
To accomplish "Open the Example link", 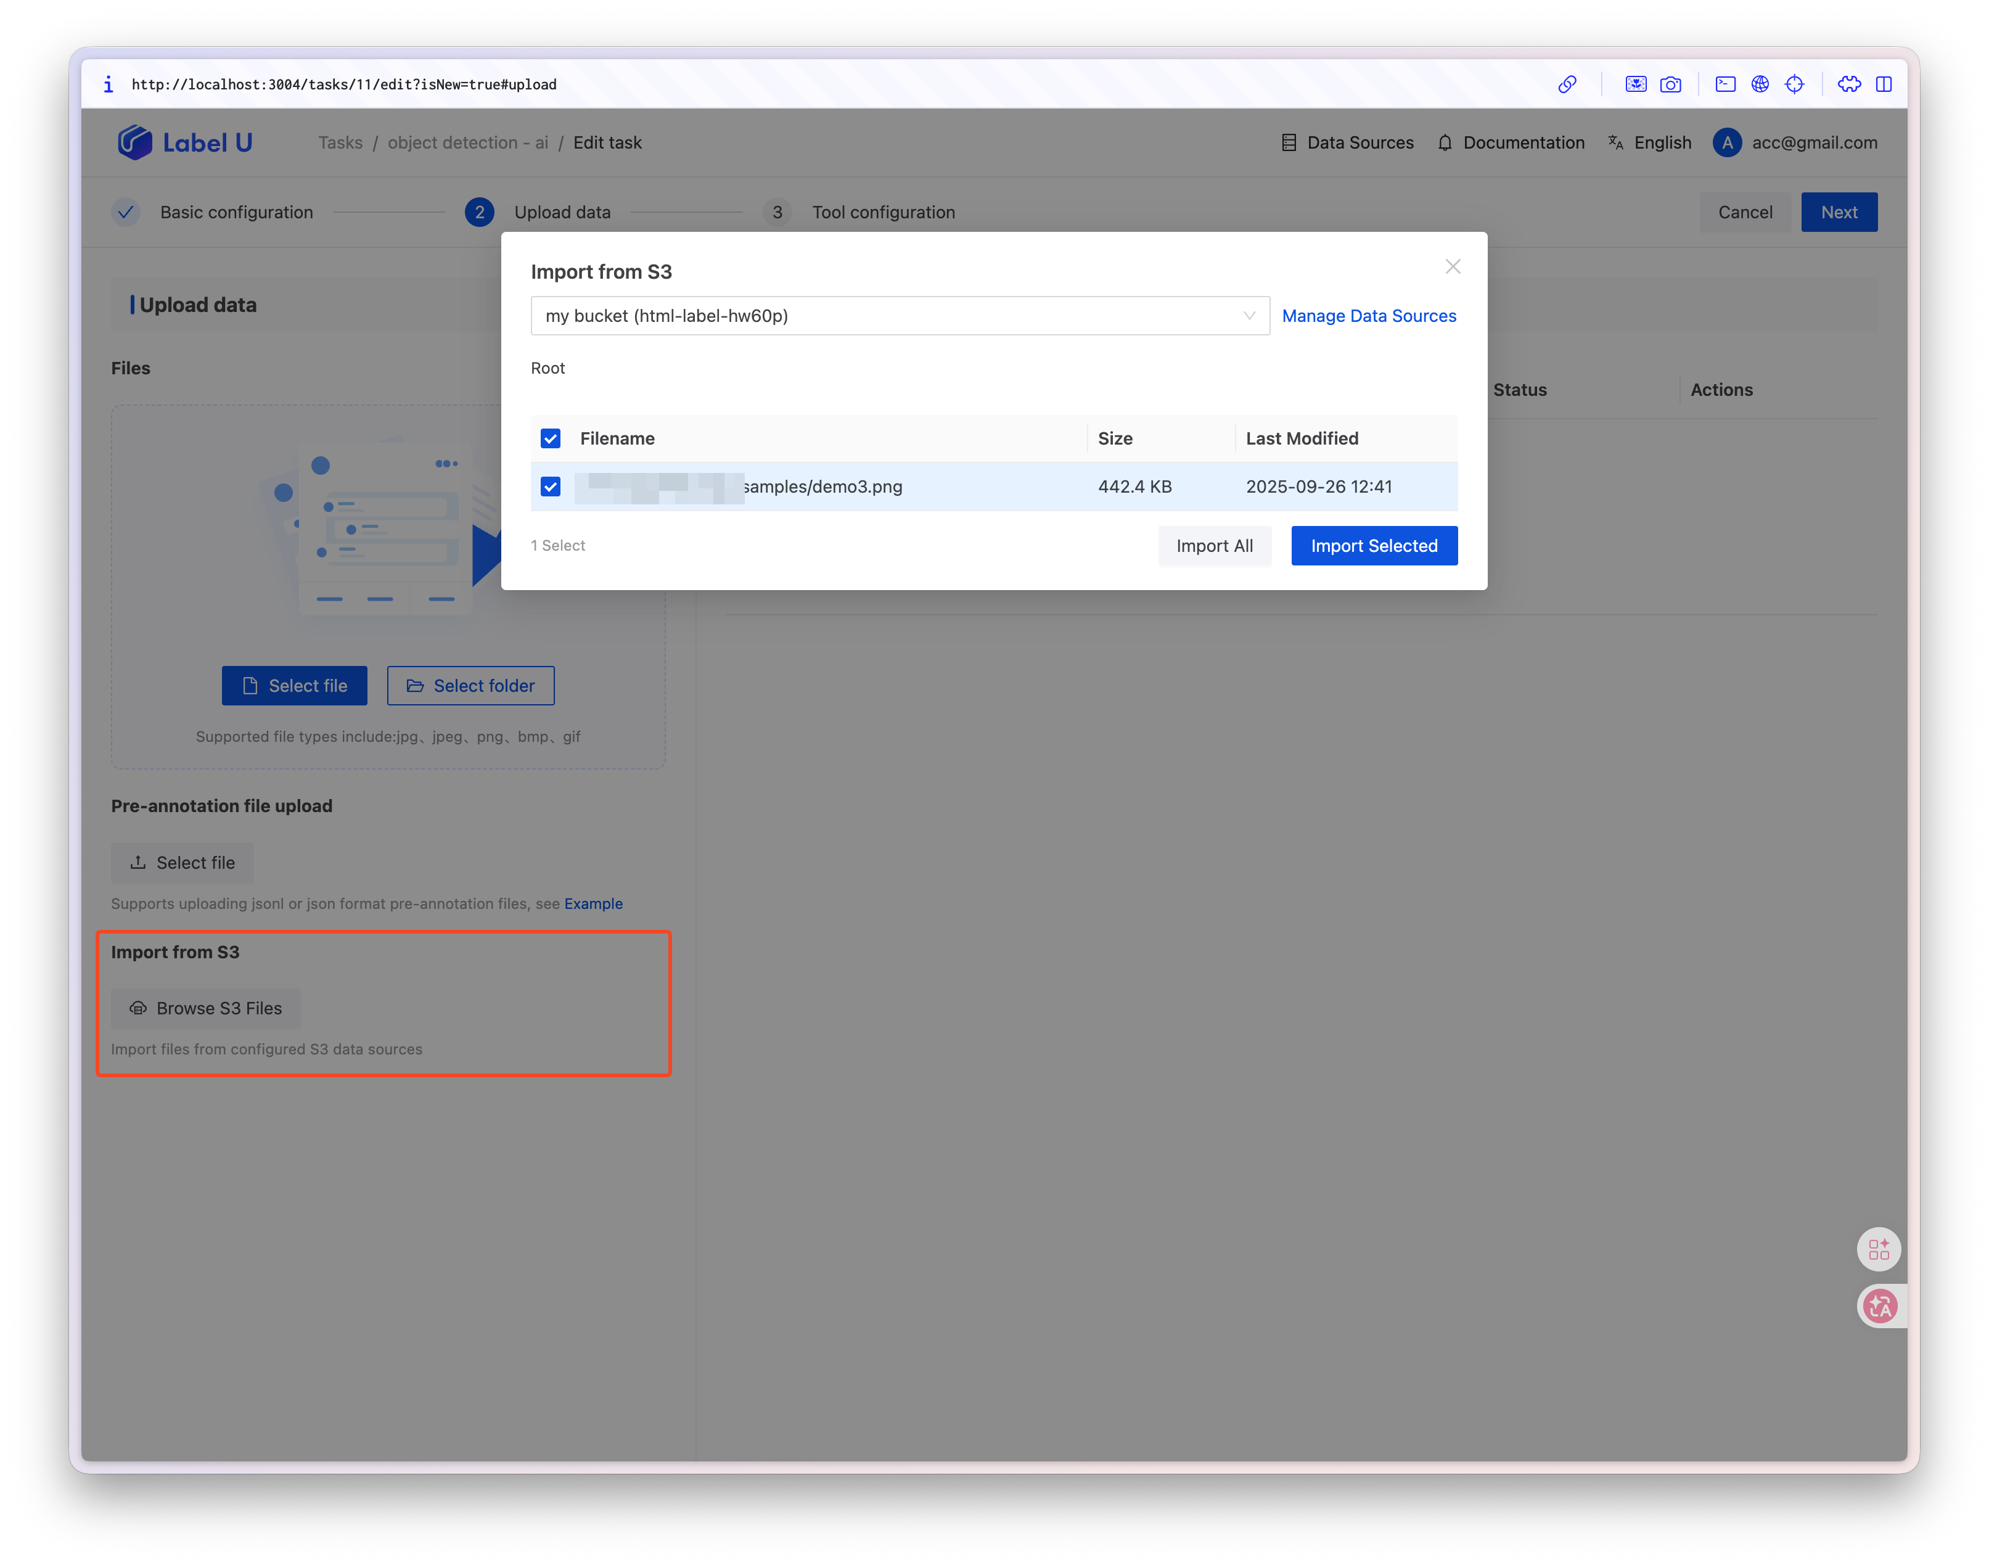I will pos(593,903).
